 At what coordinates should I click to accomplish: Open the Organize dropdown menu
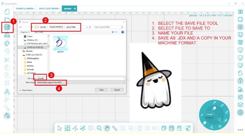[25, 32]
